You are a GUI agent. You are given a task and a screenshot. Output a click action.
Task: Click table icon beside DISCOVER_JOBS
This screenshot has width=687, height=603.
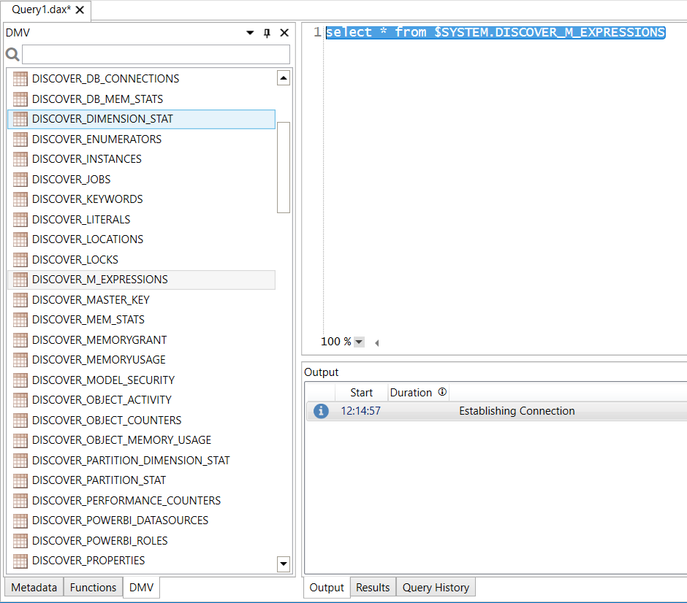[20, 180]
